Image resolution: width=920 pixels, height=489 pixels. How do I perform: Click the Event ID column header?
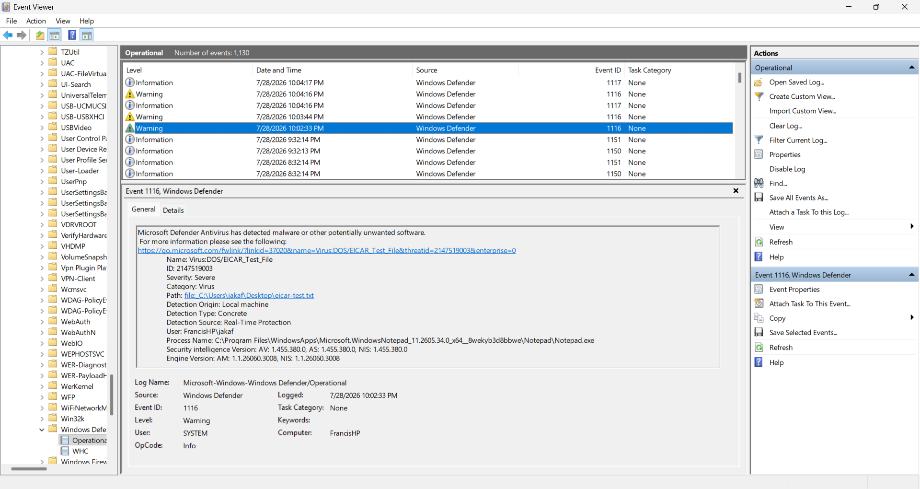click(x=572, y=70)
